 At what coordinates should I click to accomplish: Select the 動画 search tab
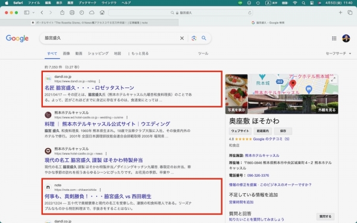(79, 54)
